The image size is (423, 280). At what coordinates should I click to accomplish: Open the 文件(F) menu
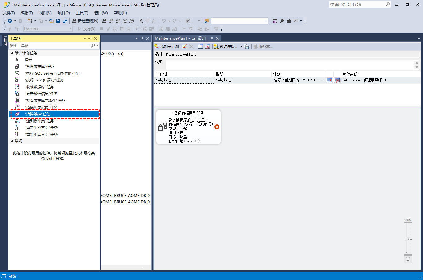coord(9,13)
